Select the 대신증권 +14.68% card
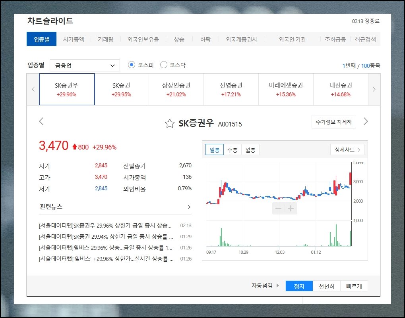Image resolution: width=405 pixels, height=318 pixels. tap(341, 89)
